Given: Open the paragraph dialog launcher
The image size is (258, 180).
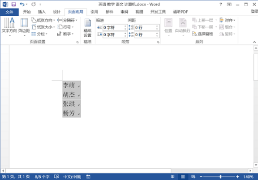Looking at the screenshot, I should (158, 42).
